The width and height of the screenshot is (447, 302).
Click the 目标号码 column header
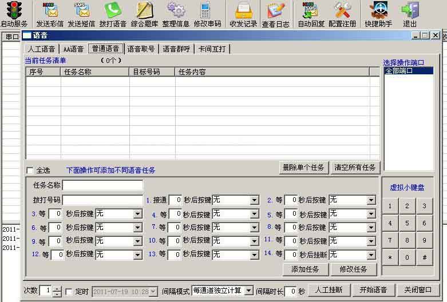(x=152, y=72)
